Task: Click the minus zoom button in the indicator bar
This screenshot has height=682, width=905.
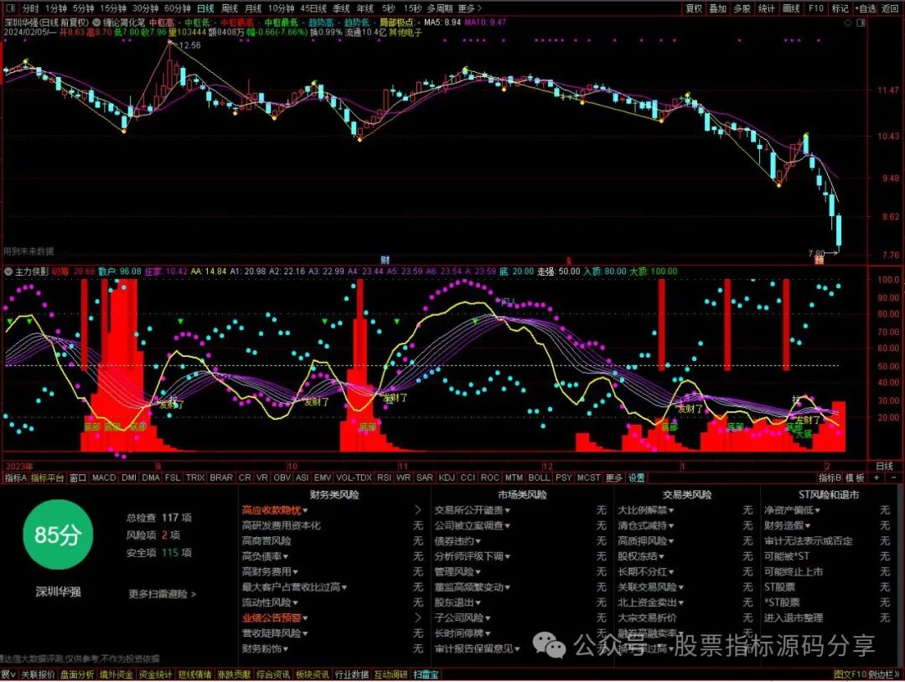Action: [x=894, y=478]
